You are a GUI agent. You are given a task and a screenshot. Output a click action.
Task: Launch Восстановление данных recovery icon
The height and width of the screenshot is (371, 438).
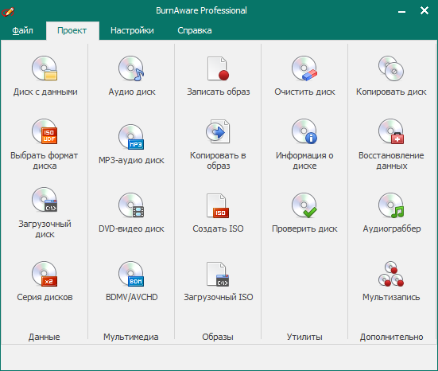coord(391,131)
